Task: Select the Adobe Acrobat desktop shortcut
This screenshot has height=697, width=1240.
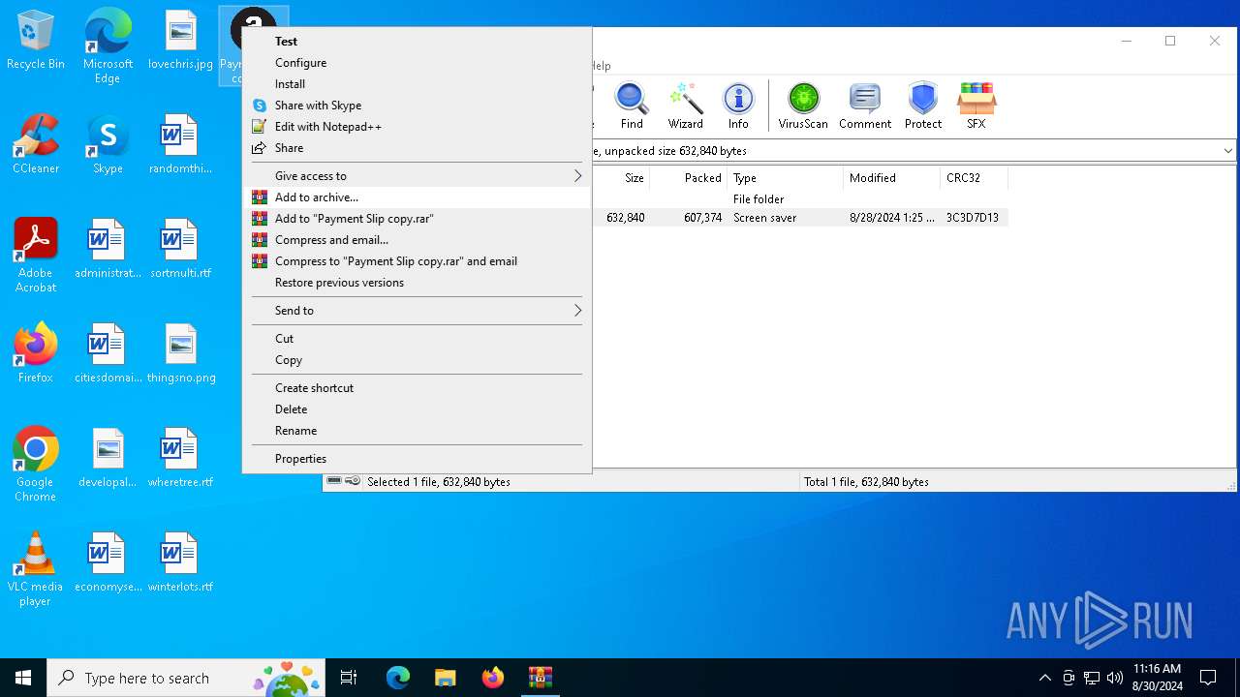Action: coord(36,256)
